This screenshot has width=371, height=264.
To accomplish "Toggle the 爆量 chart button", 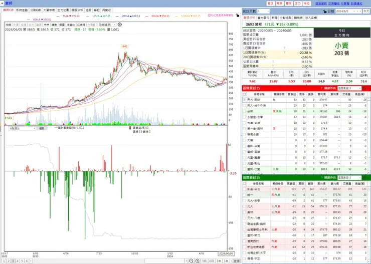I will pos(62,25).
